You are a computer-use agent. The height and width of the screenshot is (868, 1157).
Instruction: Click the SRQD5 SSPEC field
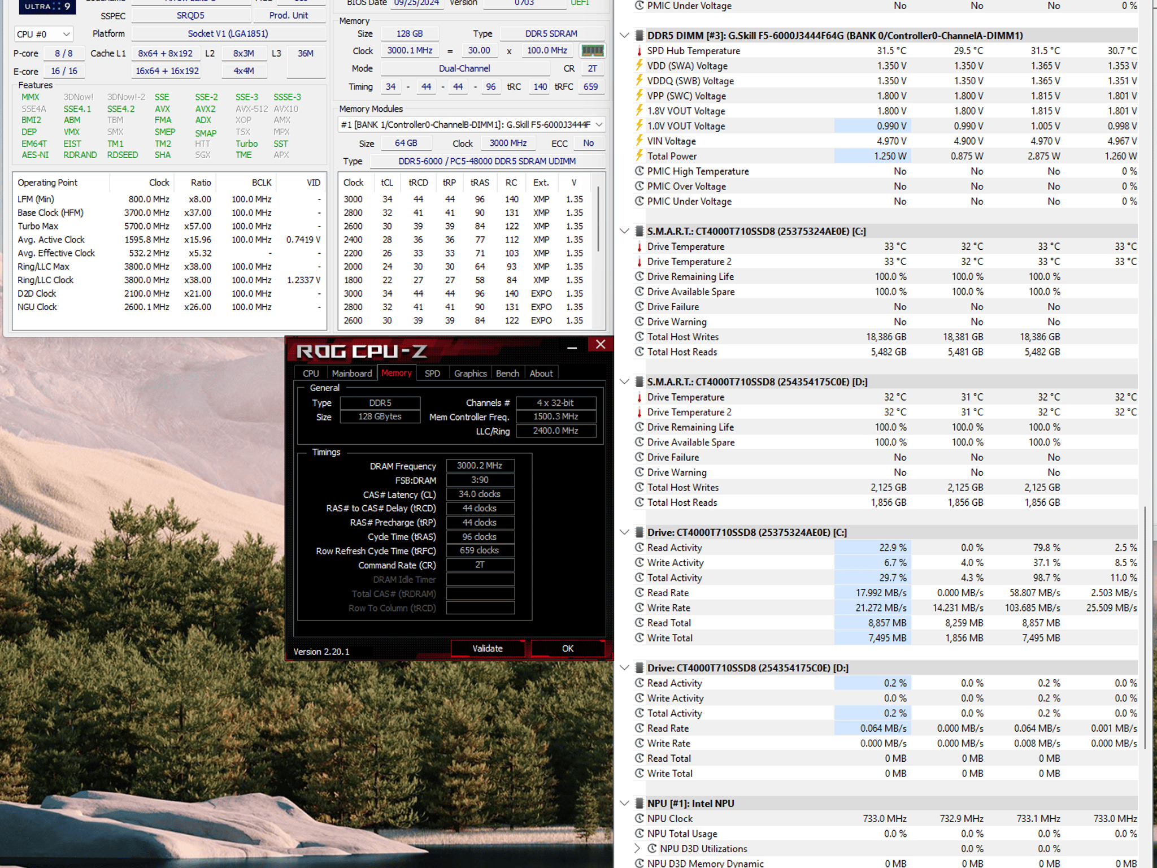pos(190,16)
